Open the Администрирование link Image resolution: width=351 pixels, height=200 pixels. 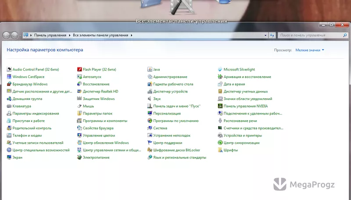pyautogui.click(x=170, y=77)
